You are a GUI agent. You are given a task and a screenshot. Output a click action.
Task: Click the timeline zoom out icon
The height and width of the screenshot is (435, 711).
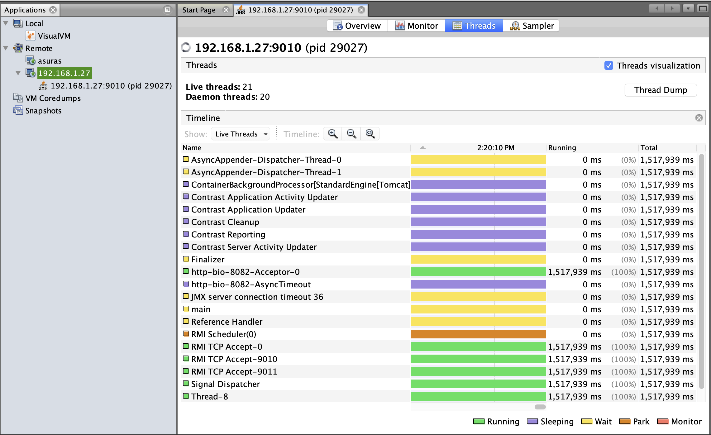tap(351, 134)
